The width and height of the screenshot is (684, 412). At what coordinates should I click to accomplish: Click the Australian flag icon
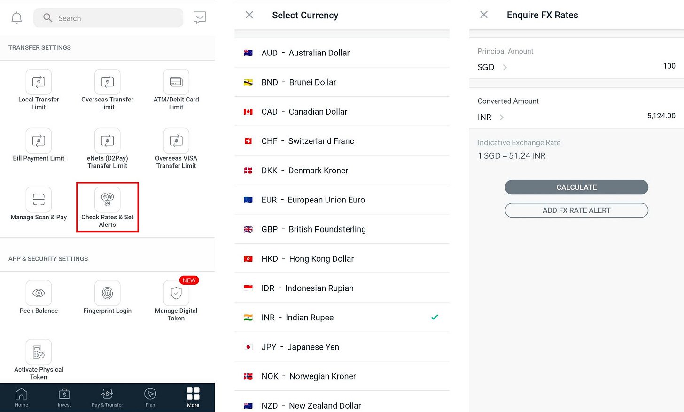coord(248,53)
